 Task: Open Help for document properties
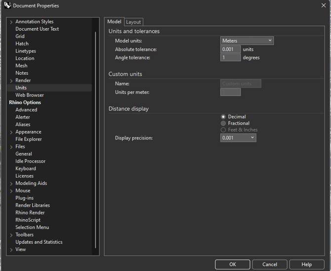point(306,264)
